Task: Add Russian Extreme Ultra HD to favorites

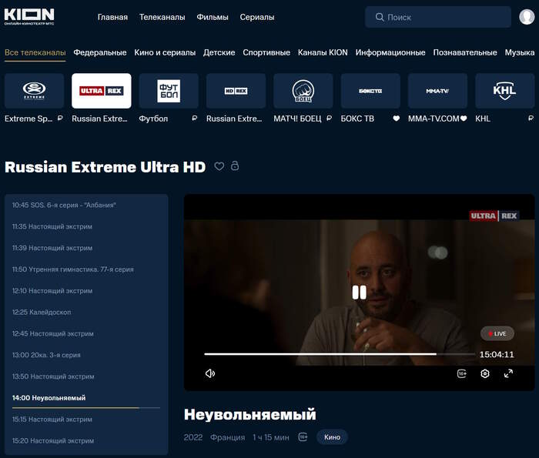Action: pos(219,166)
